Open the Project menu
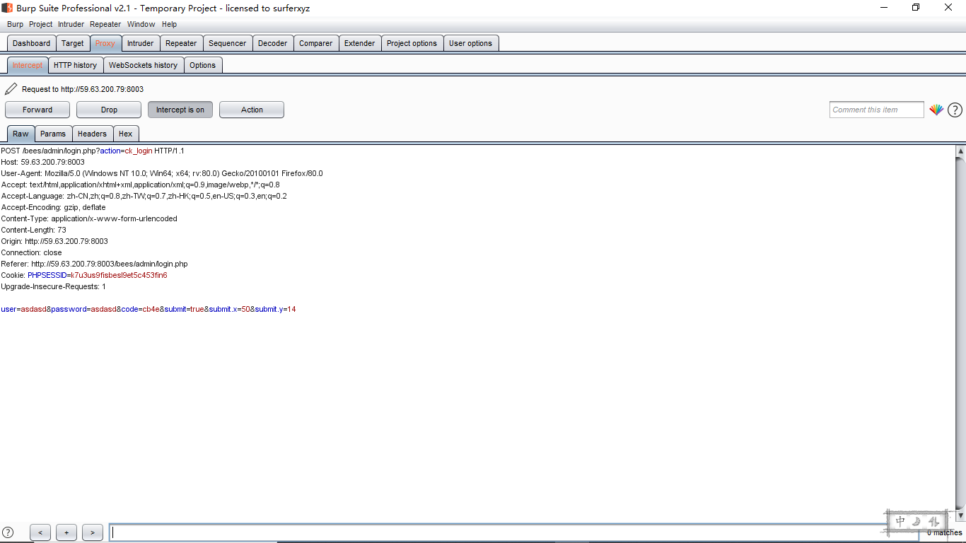 click(40, 24)
